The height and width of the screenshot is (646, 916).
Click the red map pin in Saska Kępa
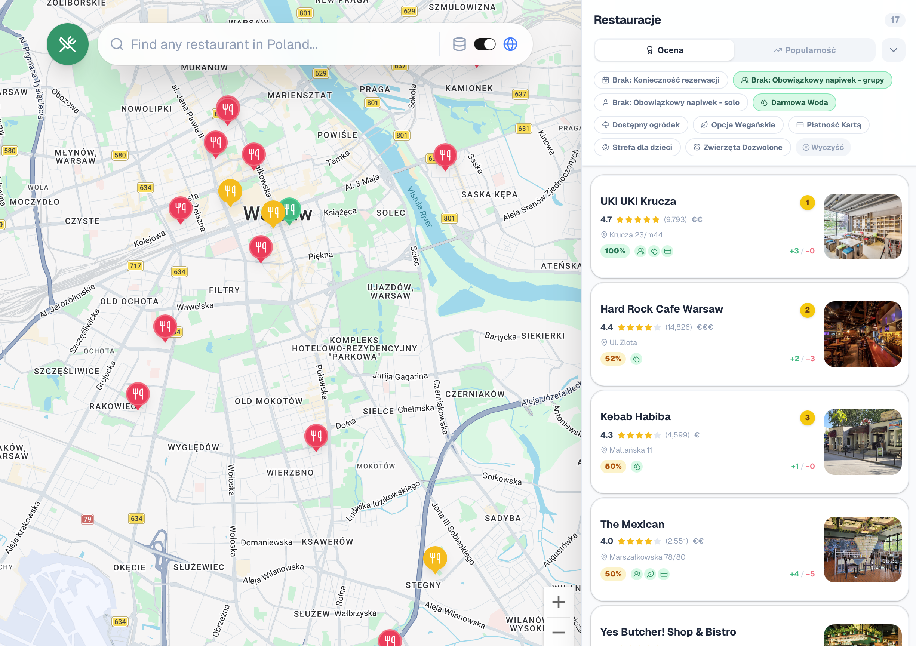pyautogui.click(x=445, y=154)
